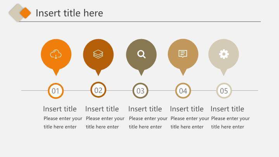The image size is (279, 157).
Task: Select the 01 timeline marker
Action: point(56,91)
